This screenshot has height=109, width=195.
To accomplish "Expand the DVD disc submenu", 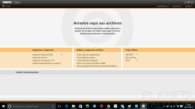I will click(137, 60).
